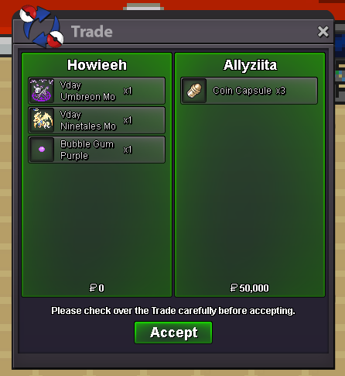
Task: Click Allyziita's 50,000 money amount
Action: coord(249,288)
